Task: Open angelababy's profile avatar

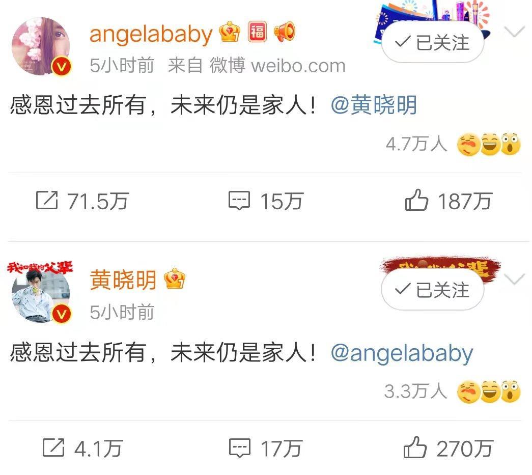Action: (x=41, y=46)
